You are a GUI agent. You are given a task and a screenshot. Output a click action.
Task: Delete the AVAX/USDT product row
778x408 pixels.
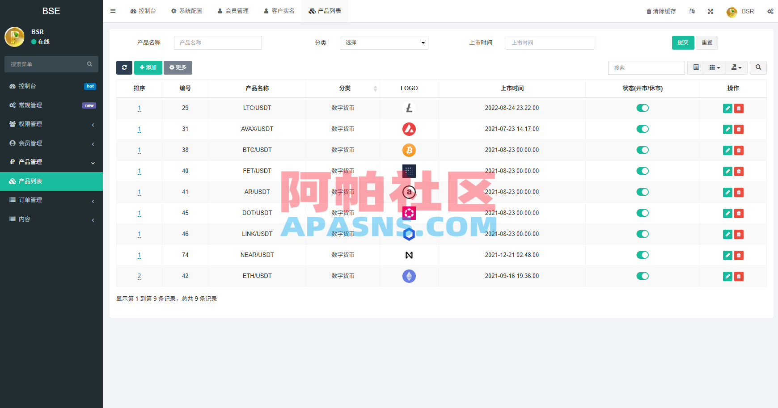739,129
